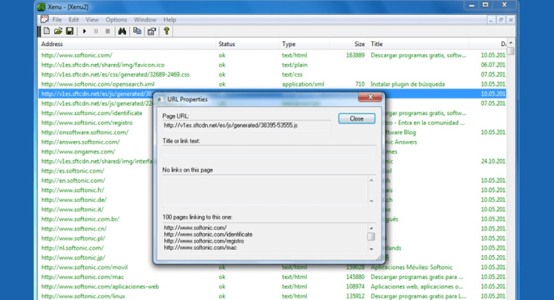554x300 pixels.
Task: Select the http://www.softonic.com.br/ row
Action: tap(80, 219)
